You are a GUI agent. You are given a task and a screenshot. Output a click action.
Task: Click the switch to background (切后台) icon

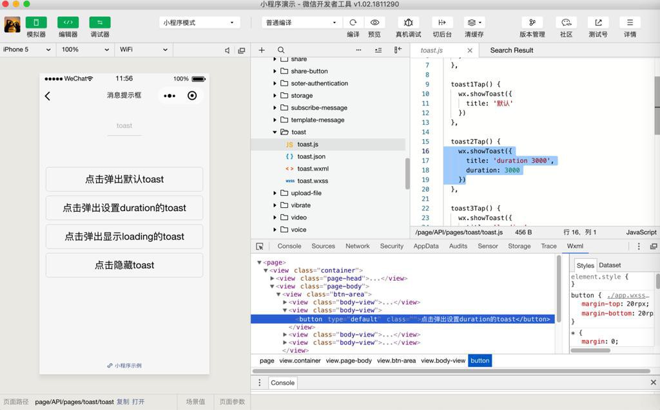[442, 23]
